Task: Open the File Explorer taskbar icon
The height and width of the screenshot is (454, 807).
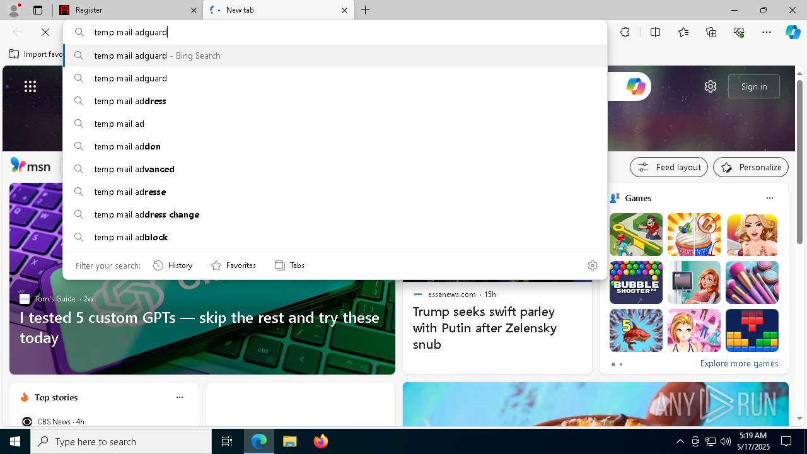Action: (x=289, y=441)
